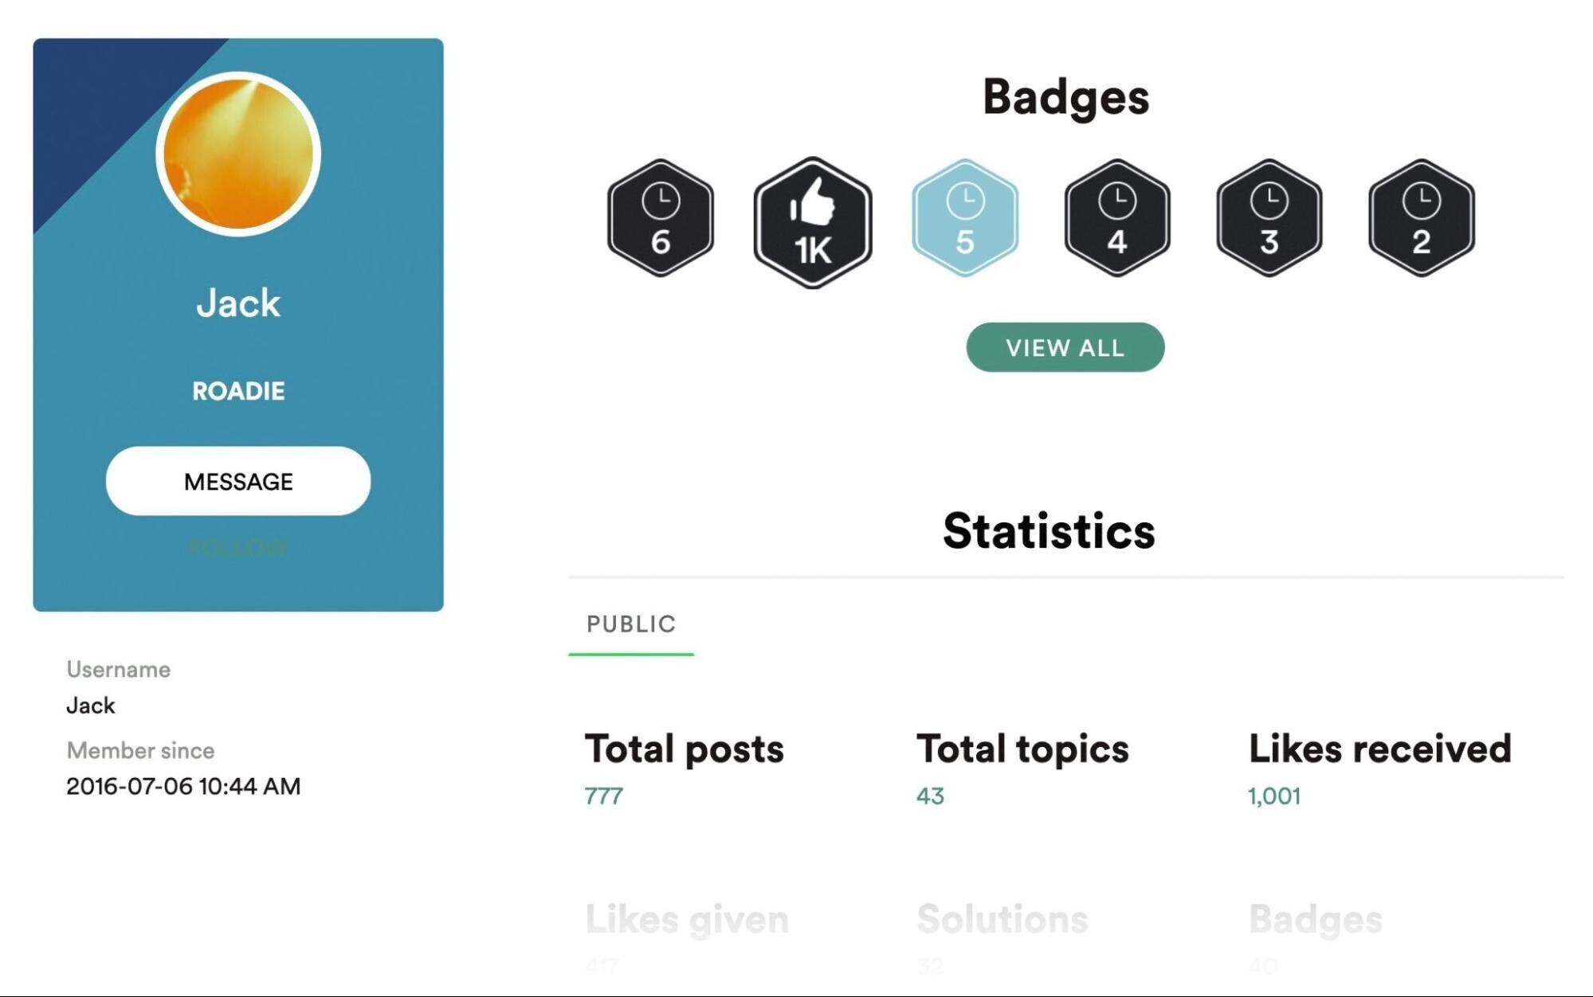Screen dimensions: 1593x997
Task: Click the light blue 5-year badge
Action: (965, 218)
